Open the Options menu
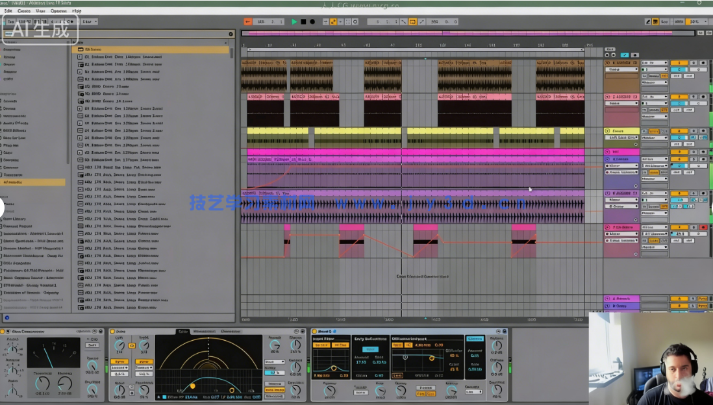Screen dimensions: 713x405 (58, 11)
